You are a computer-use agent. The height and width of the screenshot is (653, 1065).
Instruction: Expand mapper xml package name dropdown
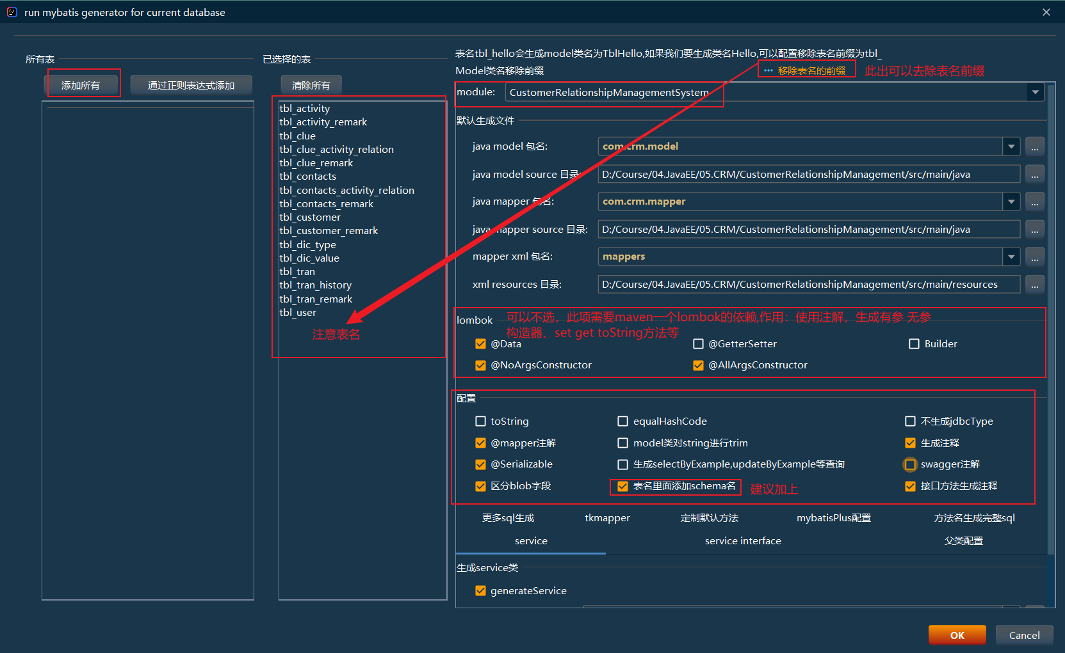click(x=1011, y=256)
